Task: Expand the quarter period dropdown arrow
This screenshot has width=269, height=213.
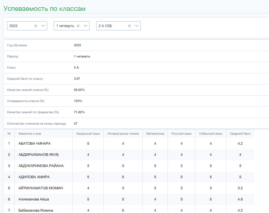Action: (85, 26)
